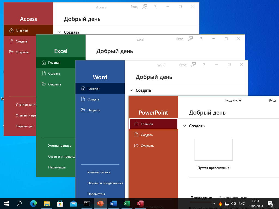Switch to Access via taskbar icon
This screenshot has height=209, width=279.
pyautogui.click(x=140, y=204)
